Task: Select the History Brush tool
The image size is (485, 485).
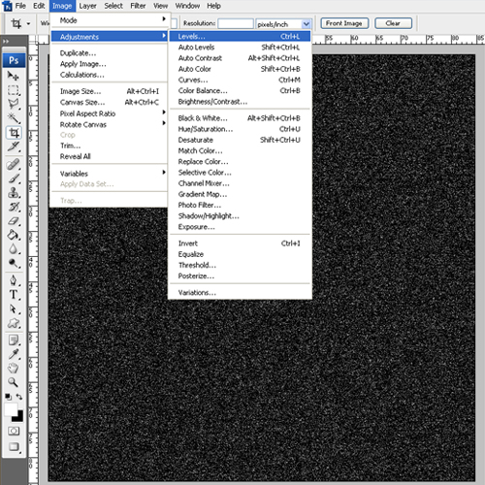Action: (14, 207)
